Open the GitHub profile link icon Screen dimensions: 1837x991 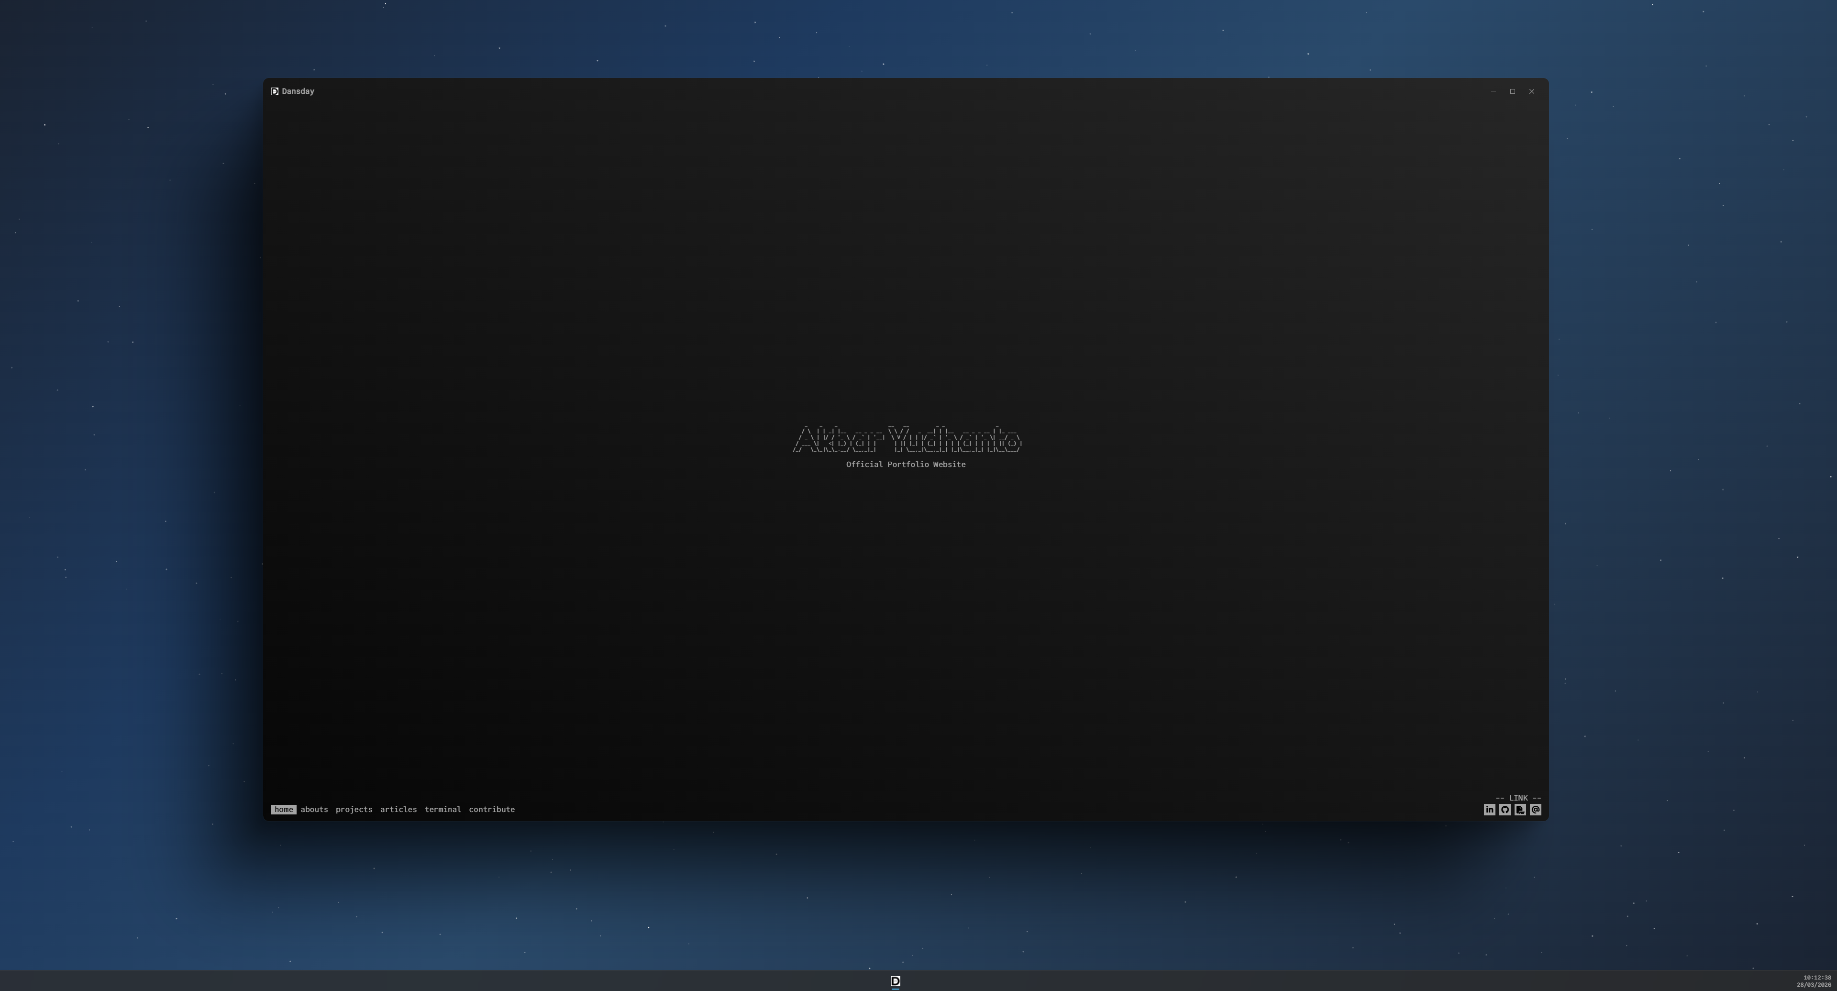click(1505, 810)
